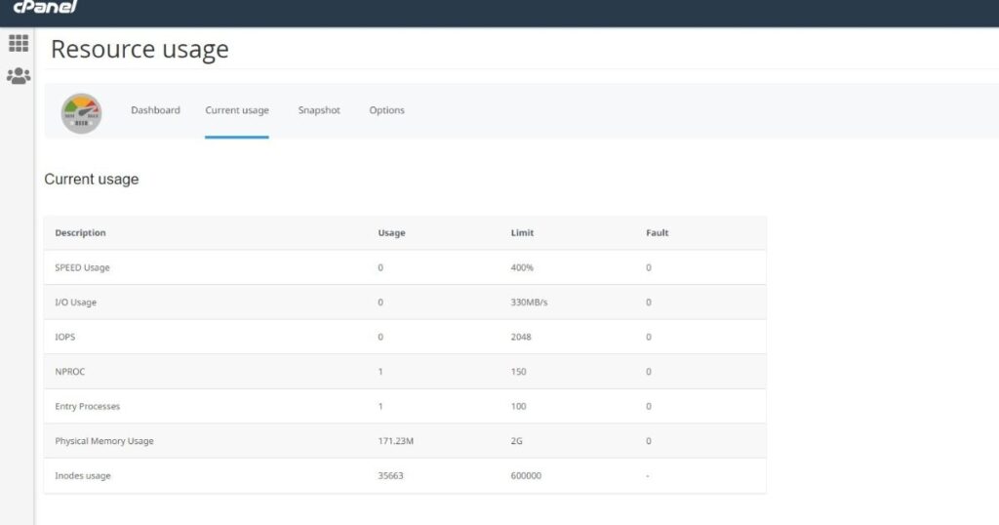Go to the Options tab

tap(386, 110)
